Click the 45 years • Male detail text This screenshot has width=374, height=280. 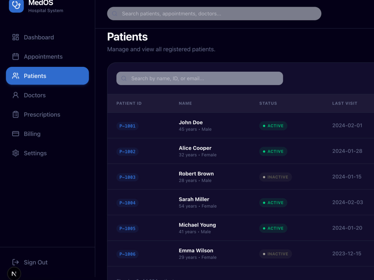coord(195,129)
